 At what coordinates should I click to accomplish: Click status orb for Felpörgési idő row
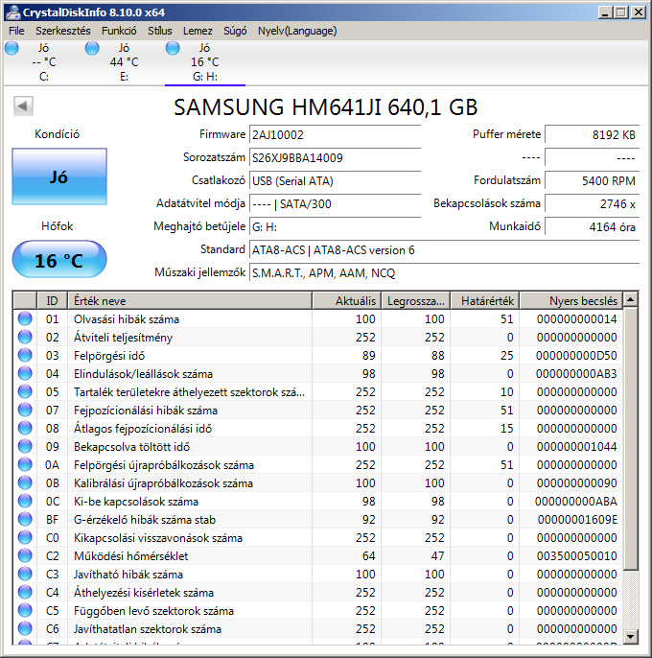[x=25, y=356]
